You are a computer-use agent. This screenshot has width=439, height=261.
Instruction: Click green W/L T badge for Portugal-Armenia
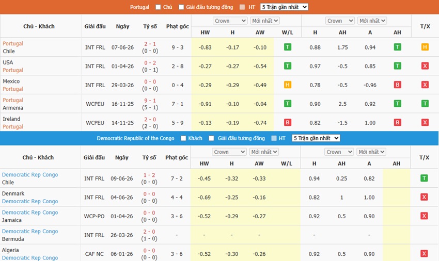tap(288, 104)
